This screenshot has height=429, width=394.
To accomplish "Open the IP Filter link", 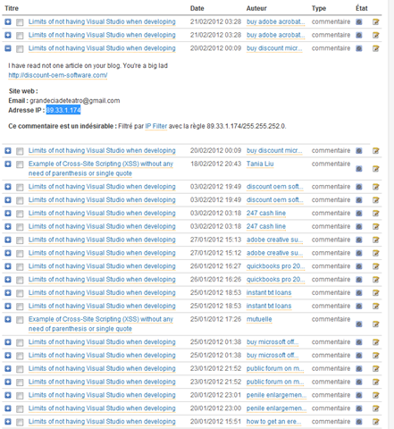I will 156,126.
